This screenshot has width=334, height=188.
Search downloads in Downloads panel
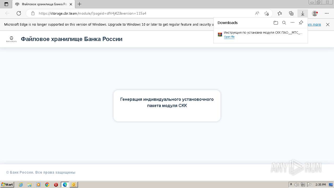(x=284, y=23)
